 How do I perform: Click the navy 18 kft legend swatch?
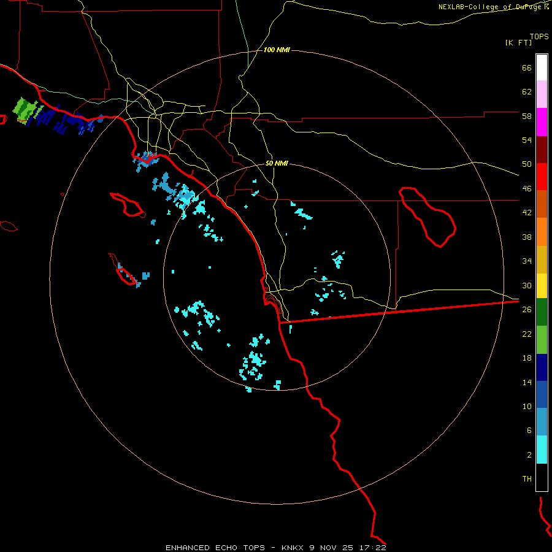click(x=542, y=367)
